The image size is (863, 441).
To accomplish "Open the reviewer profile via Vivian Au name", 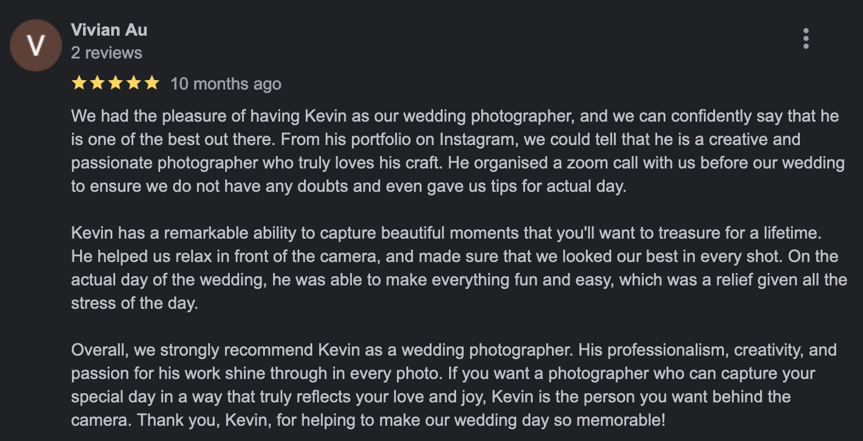I will [109, 29].
